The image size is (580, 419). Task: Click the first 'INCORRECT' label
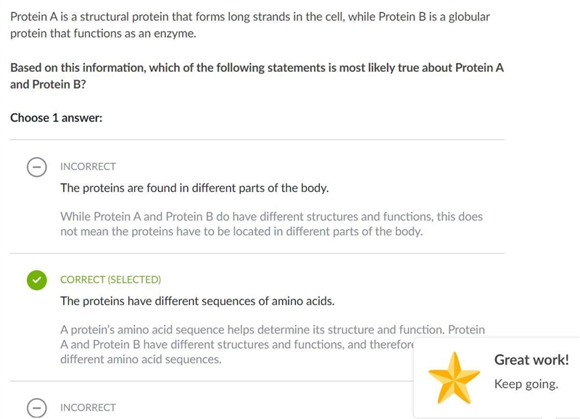pos(88,167)
